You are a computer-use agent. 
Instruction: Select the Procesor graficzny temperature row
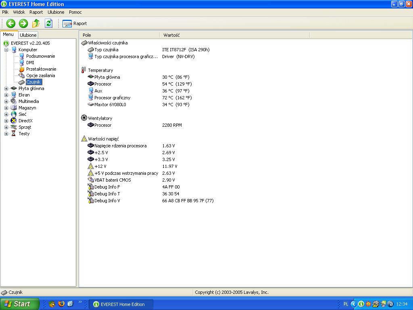point(112,98)
